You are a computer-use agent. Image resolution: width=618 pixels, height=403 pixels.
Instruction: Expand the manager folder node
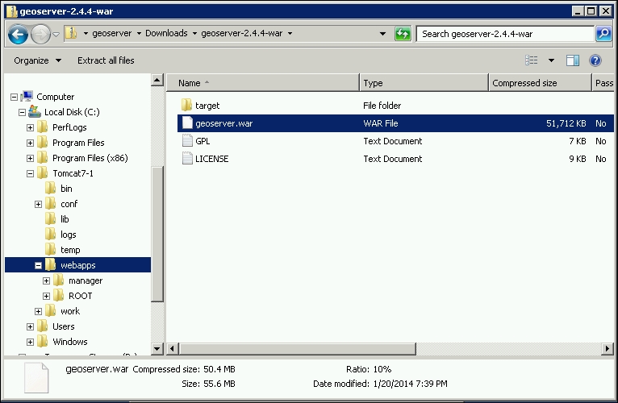click(46, 280)
